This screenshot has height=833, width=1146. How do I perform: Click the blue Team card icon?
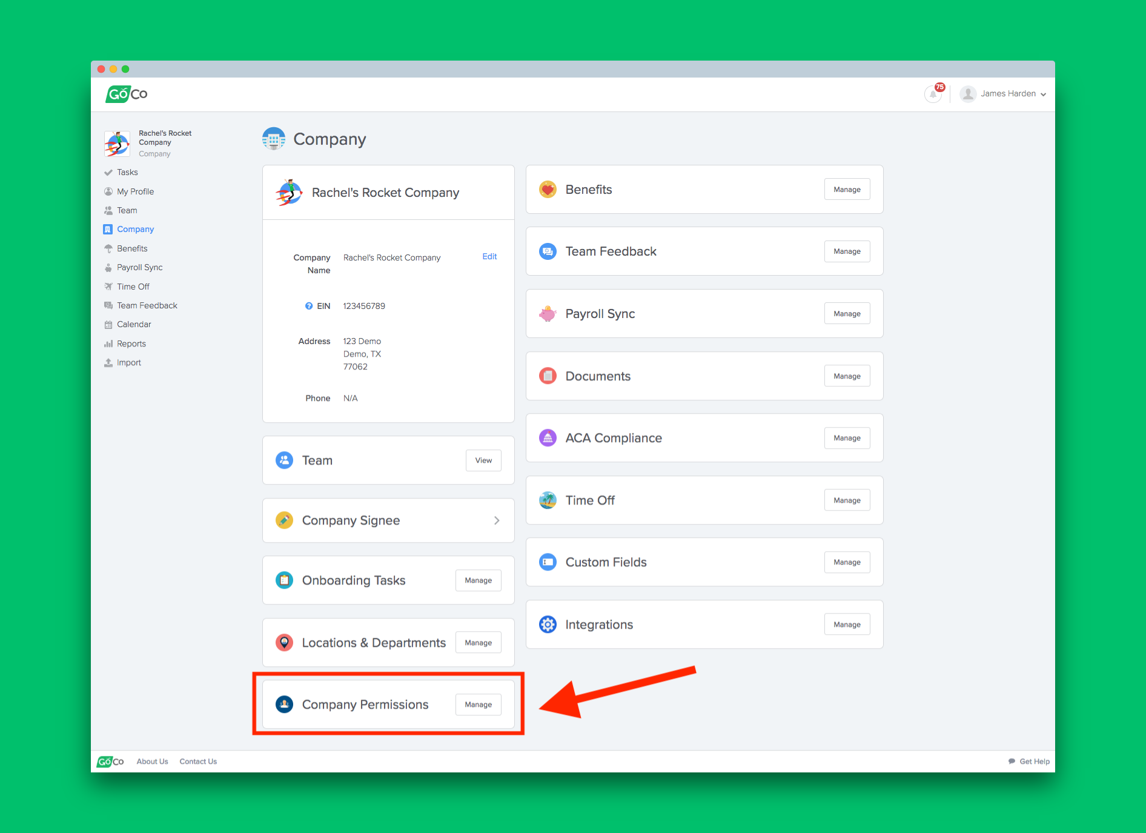point(284,460)
